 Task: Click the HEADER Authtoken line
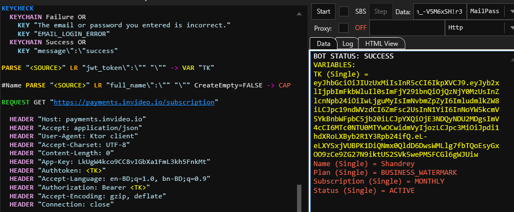58,170
